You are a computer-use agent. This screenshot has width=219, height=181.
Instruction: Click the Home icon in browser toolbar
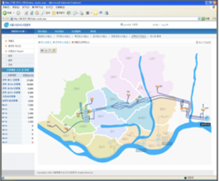(37, 13)
